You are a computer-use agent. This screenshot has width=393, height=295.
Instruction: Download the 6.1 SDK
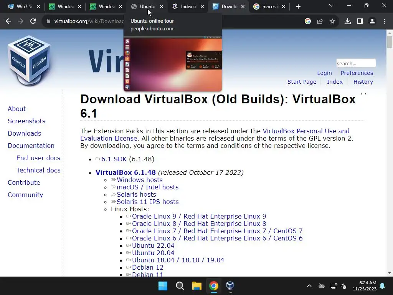(114, 159)
